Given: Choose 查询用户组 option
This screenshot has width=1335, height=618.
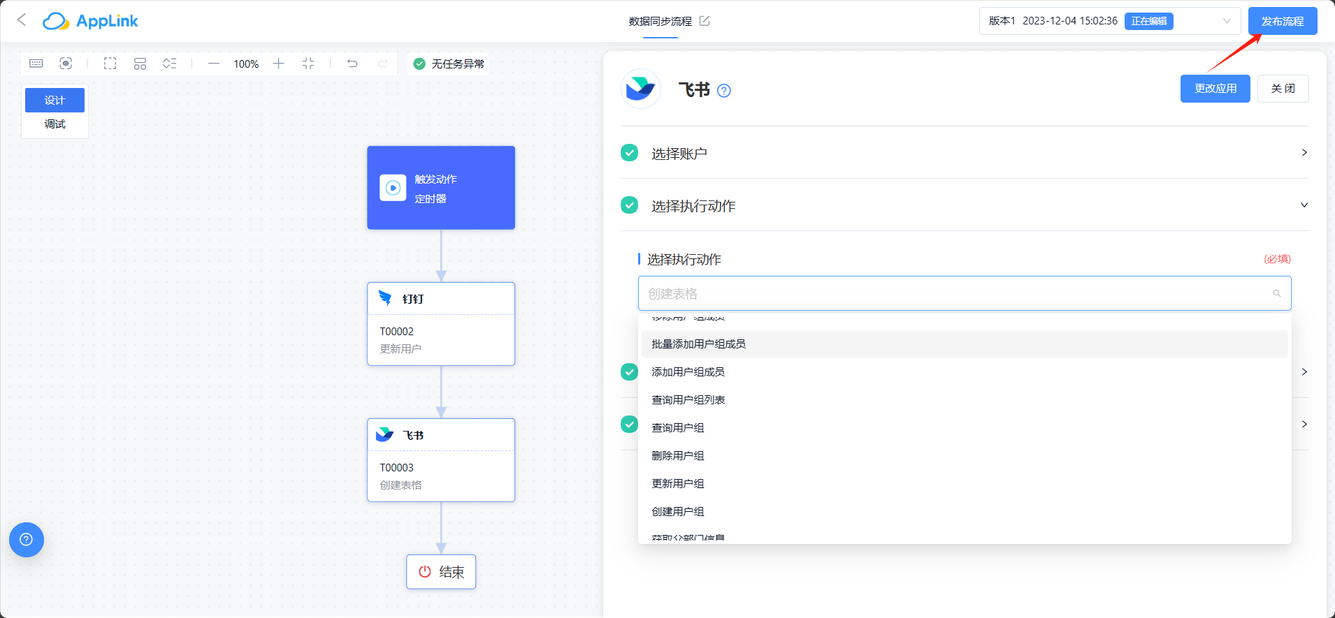Looking at the screenshot, I should (965, 428).
